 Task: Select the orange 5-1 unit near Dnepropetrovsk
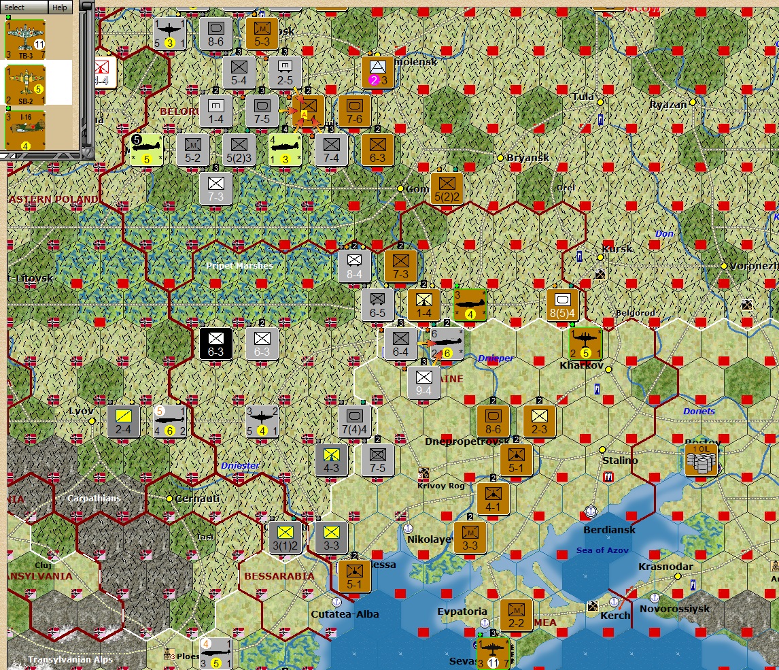[516, 459]
